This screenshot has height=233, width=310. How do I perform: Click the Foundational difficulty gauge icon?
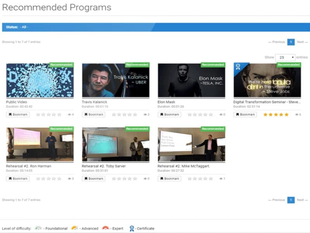(x=38, y=228)
